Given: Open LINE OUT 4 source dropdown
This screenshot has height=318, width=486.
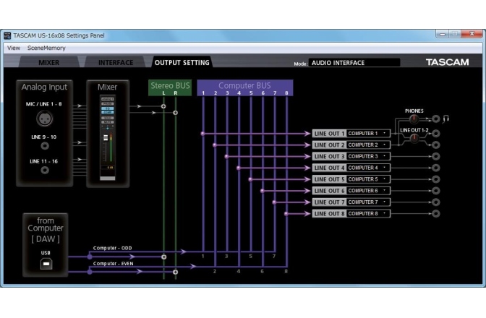Looking at the screenshot, I should point(368,168).
